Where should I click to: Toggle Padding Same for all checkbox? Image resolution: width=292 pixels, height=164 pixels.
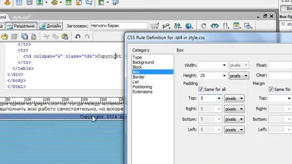pyautogui.click(x=201, y=89)
